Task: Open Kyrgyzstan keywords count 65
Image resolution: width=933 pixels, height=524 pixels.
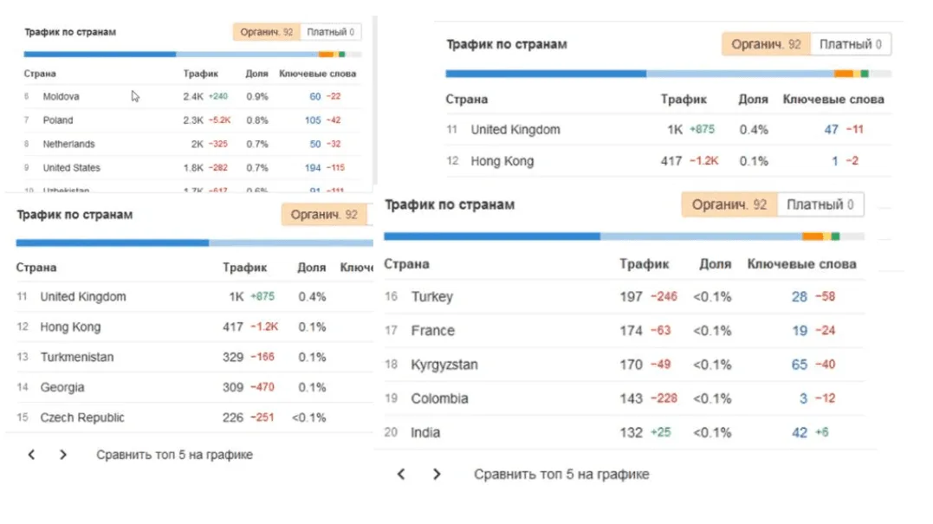Action: (x=799, y=365)
